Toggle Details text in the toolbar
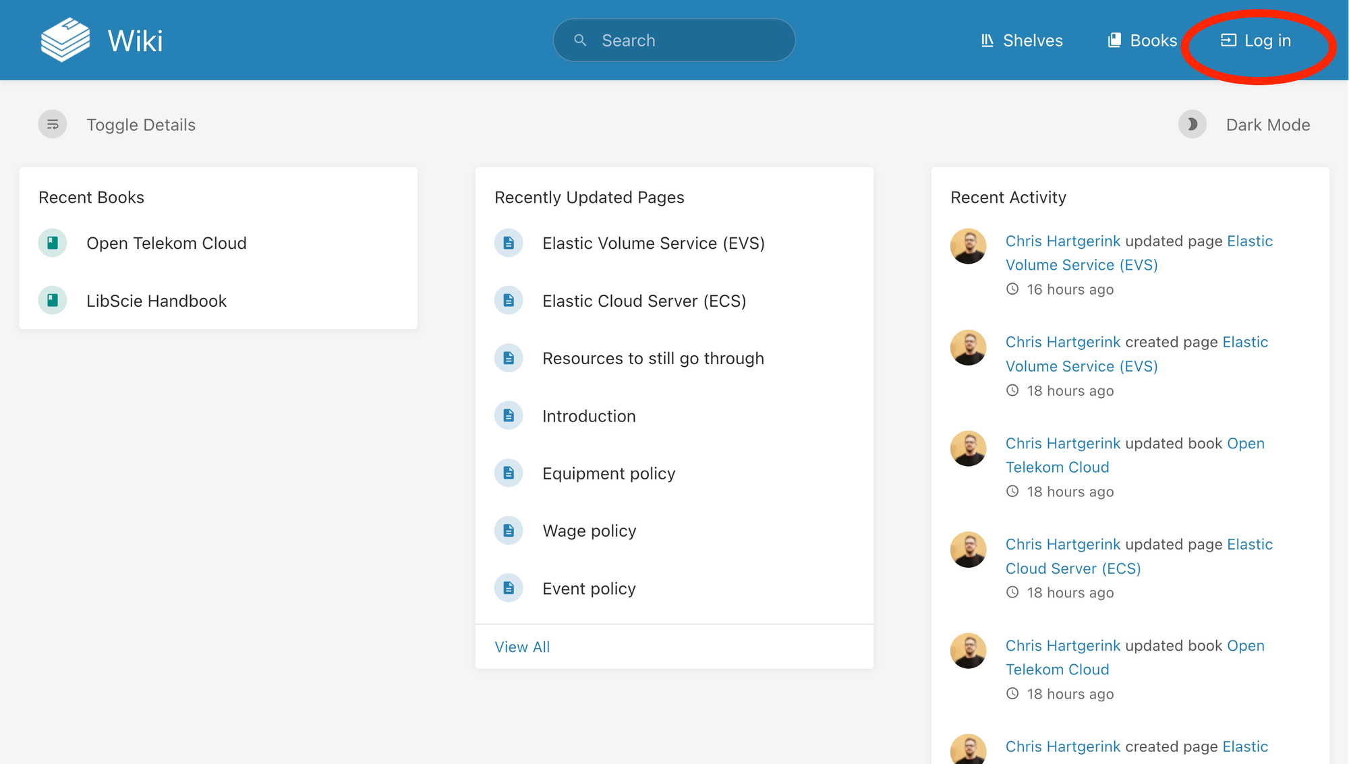Image resolution: width=1349 pixels, height=764 pixels. pyautogui.click(x=141, y=125)
